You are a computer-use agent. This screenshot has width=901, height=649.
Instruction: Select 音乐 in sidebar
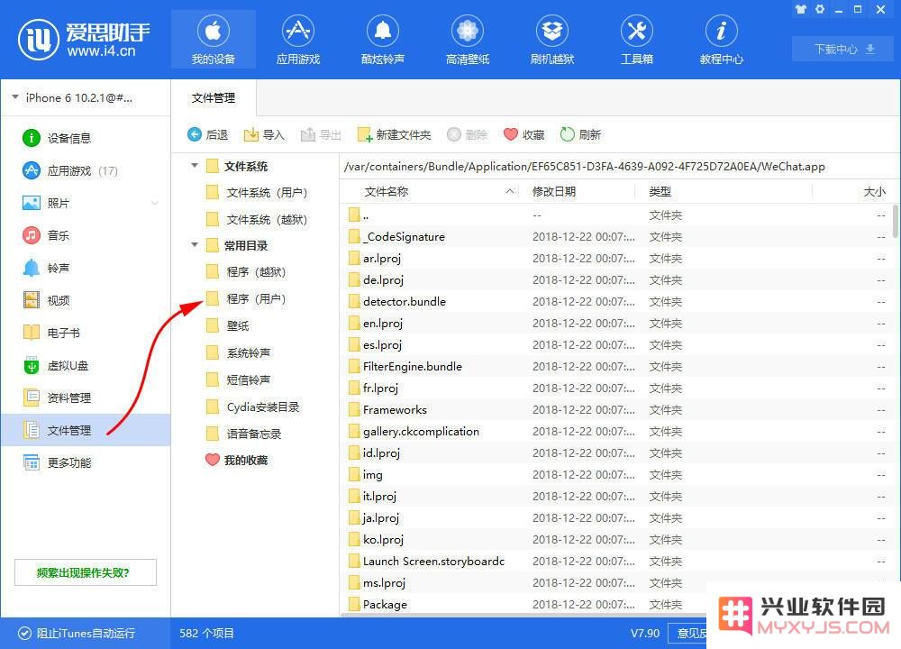coord(85,235)
